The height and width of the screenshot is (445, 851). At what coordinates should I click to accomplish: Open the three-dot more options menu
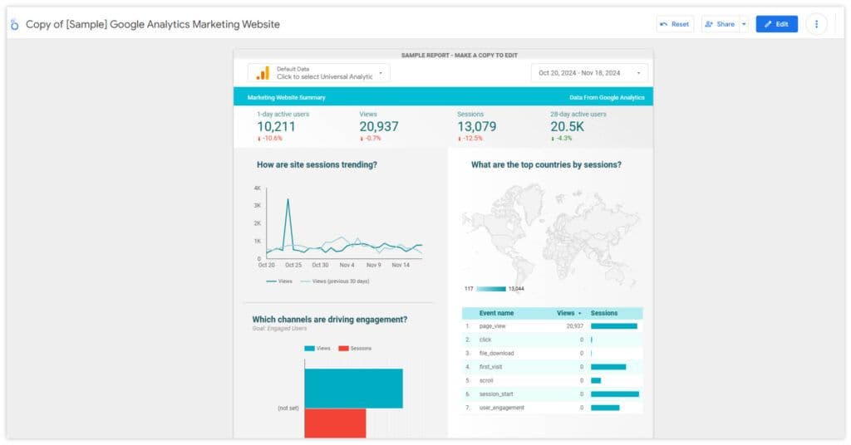click(816, 24)
